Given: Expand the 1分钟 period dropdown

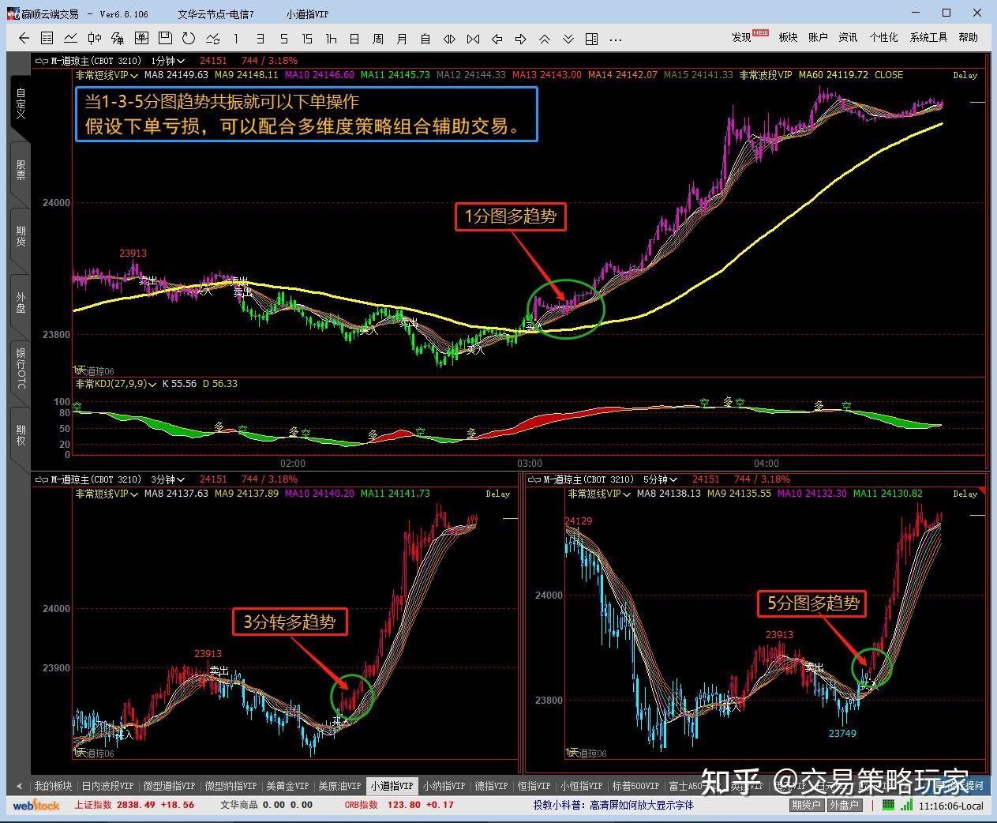Looking at the screenshot, I should coord(167,61).
